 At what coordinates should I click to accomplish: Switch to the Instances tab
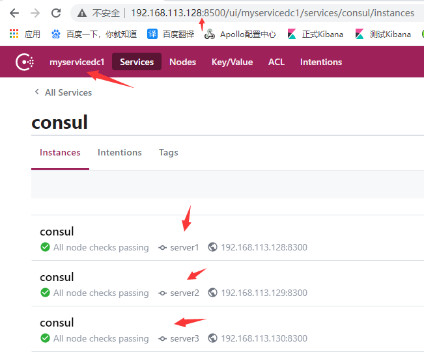(x=60, y=153)
